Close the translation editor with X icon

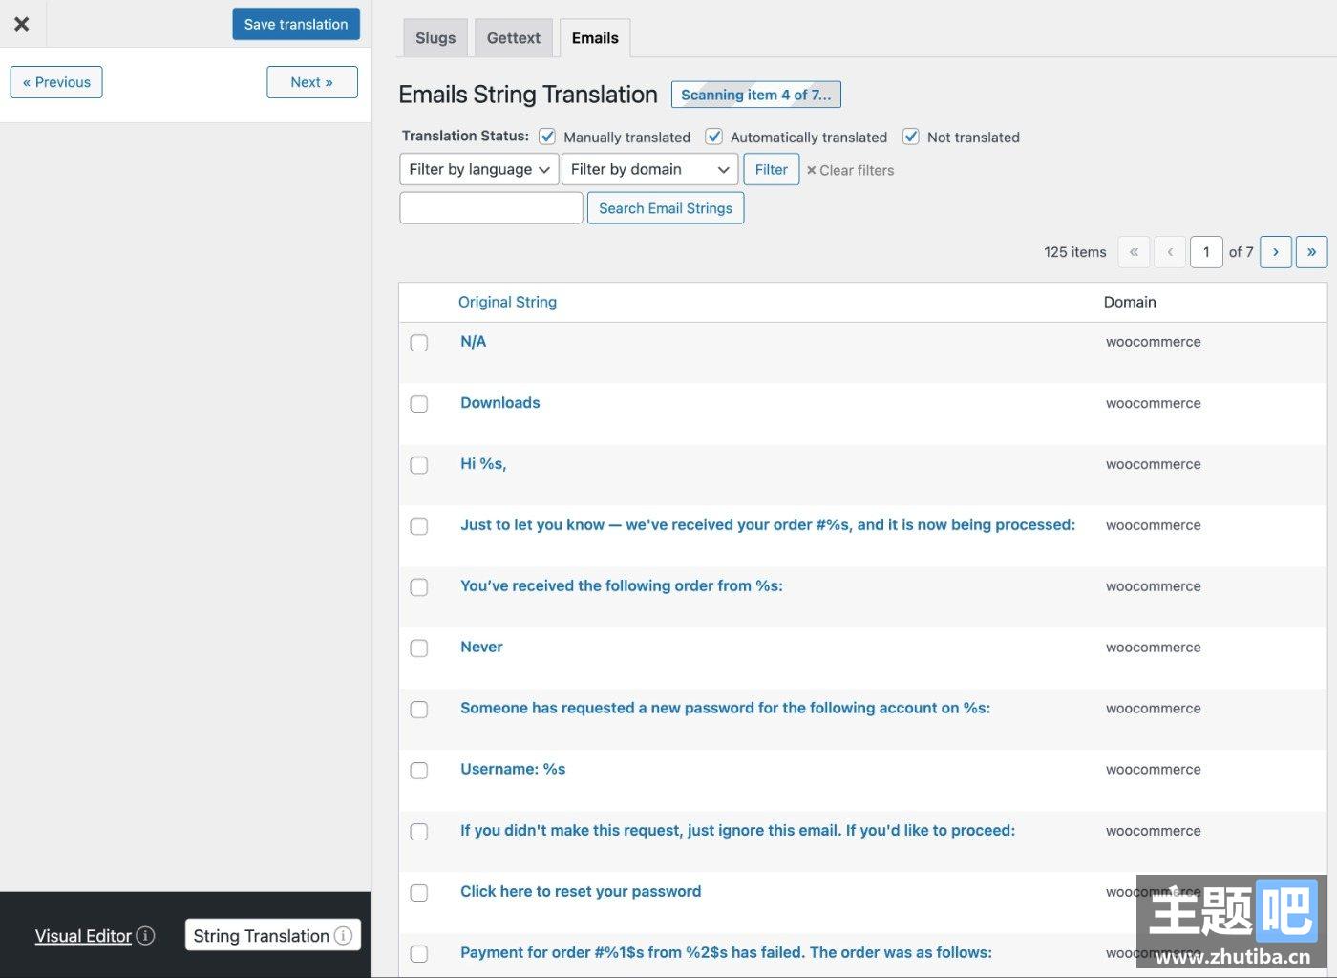point(22,24)
